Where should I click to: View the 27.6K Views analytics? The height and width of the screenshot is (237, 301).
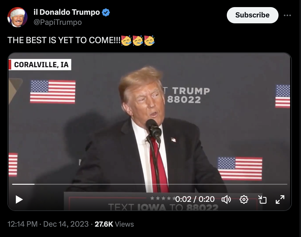click(x=114, y=224)
